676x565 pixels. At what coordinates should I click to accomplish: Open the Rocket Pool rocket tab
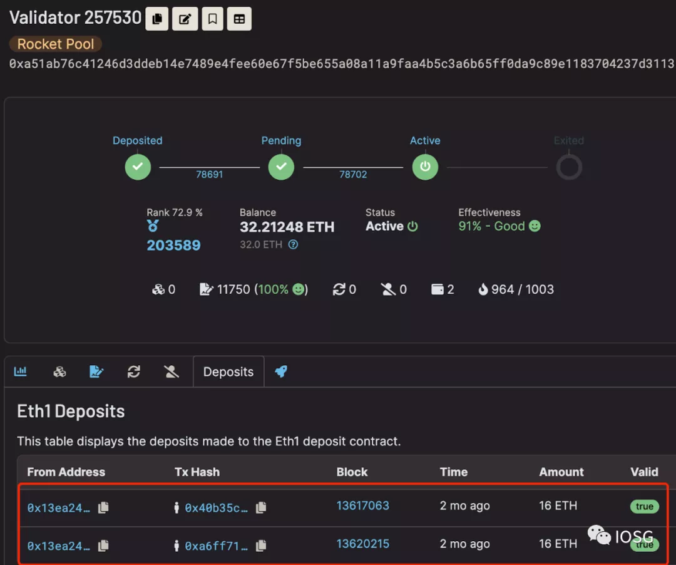coord(281,371)
